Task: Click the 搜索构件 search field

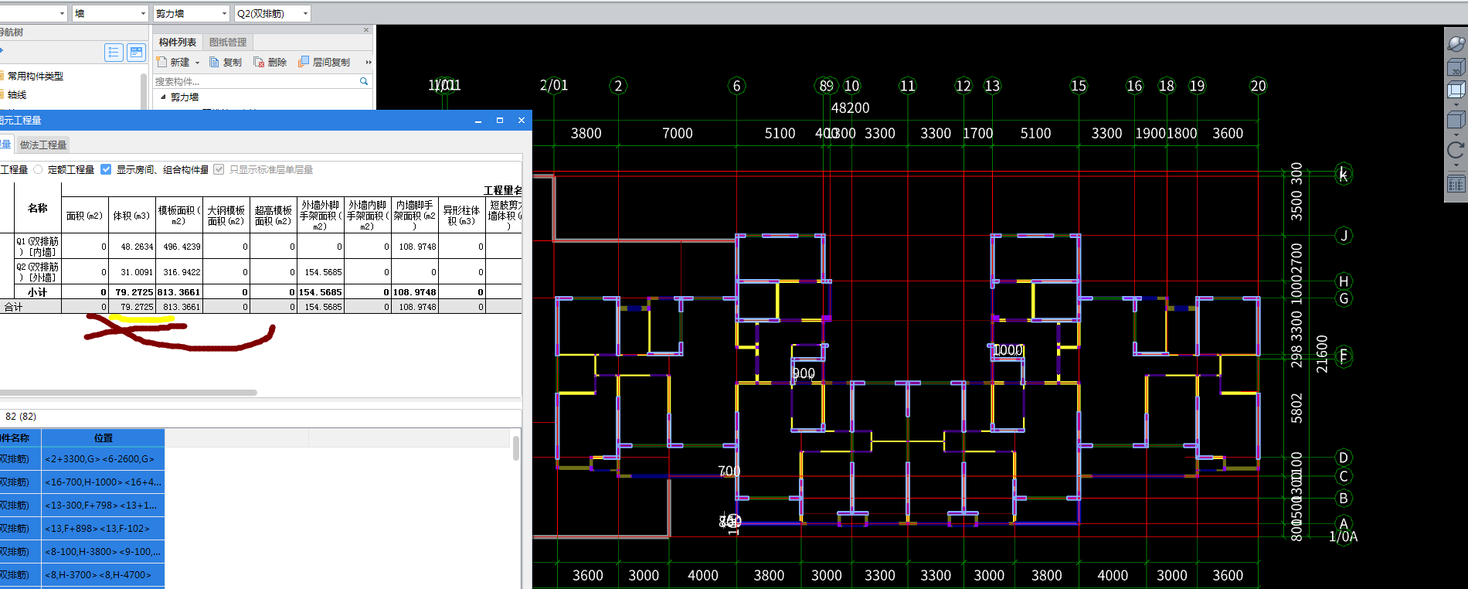Action: (x=255, y=81)
